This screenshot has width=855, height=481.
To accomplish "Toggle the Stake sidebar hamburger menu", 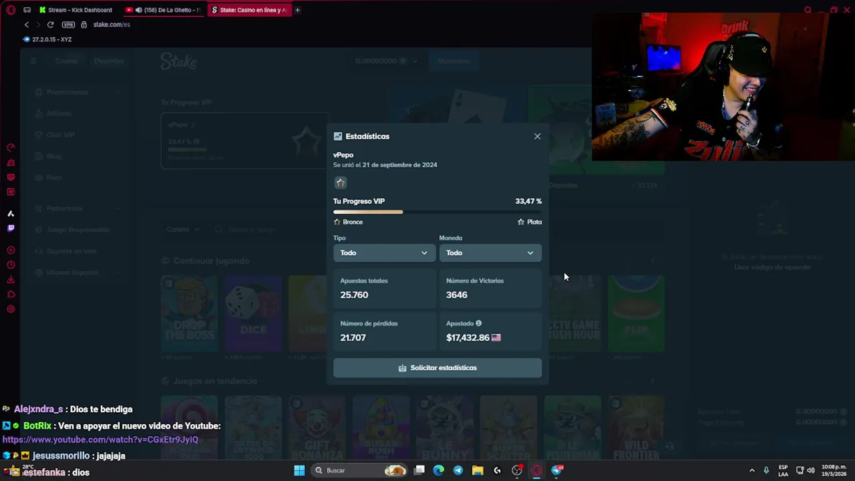I will [33, 61].
